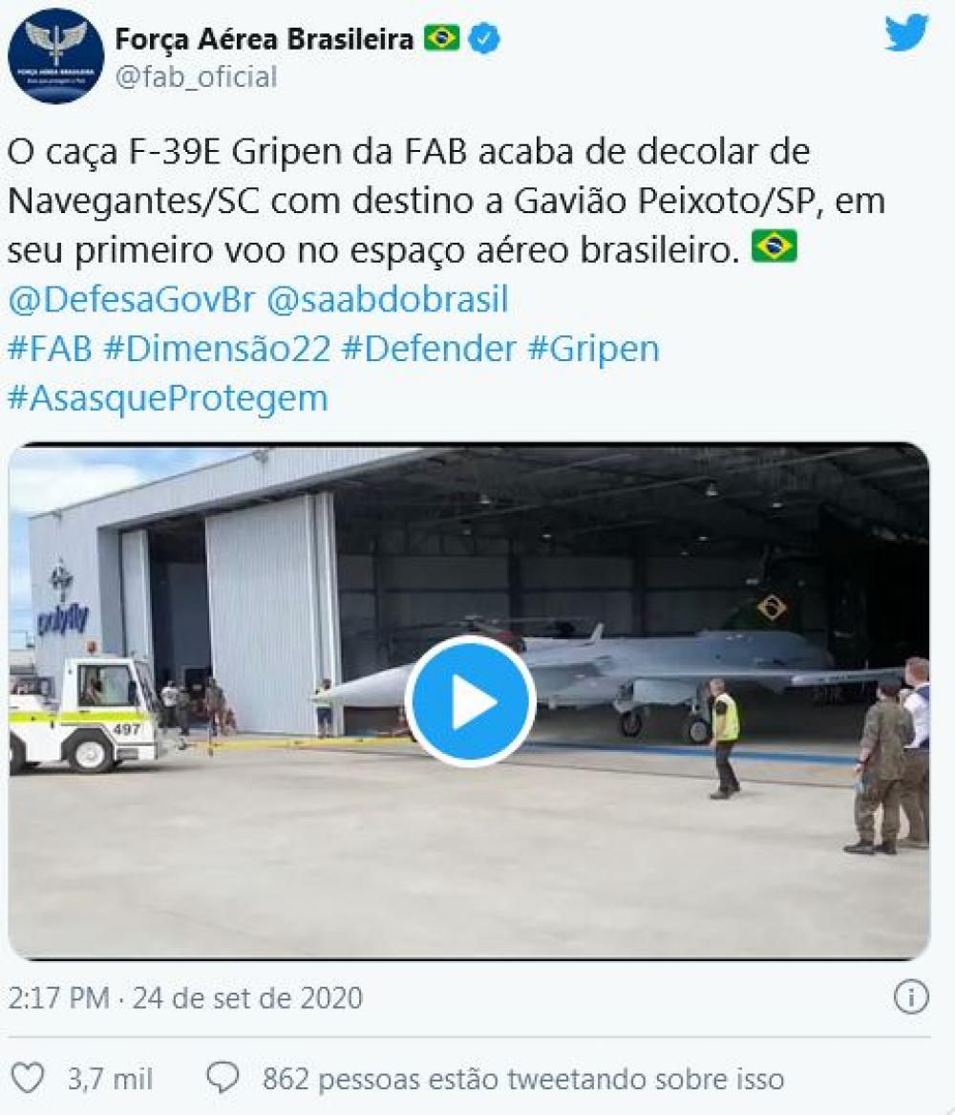
Task: View the 862 people tweeting about this
Action: (x=523, y=1080)
